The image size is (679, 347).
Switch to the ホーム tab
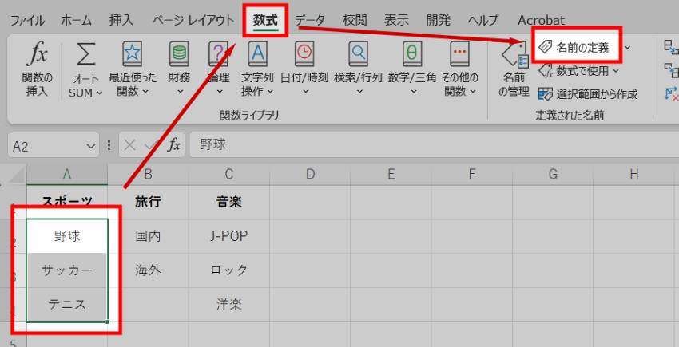tap(76, 20)
